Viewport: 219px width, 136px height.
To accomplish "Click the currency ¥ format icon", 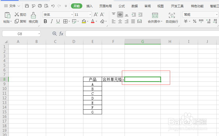I will tap(186, 21).
